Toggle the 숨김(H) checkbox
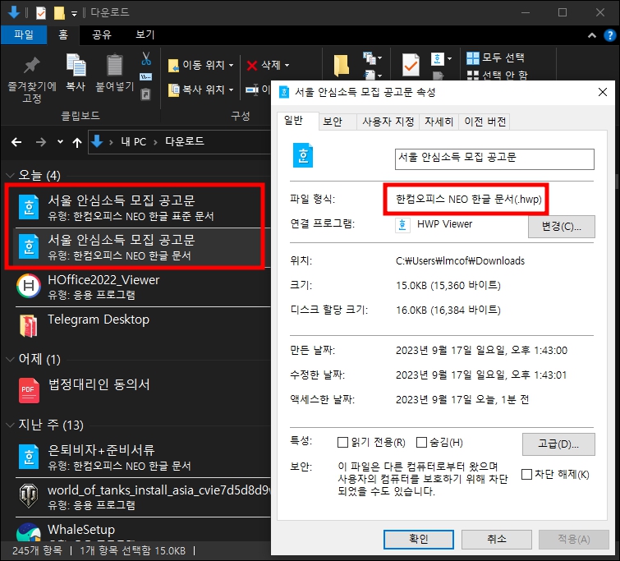The height and width of the screenshot is (561, 620). pos(421,443)
